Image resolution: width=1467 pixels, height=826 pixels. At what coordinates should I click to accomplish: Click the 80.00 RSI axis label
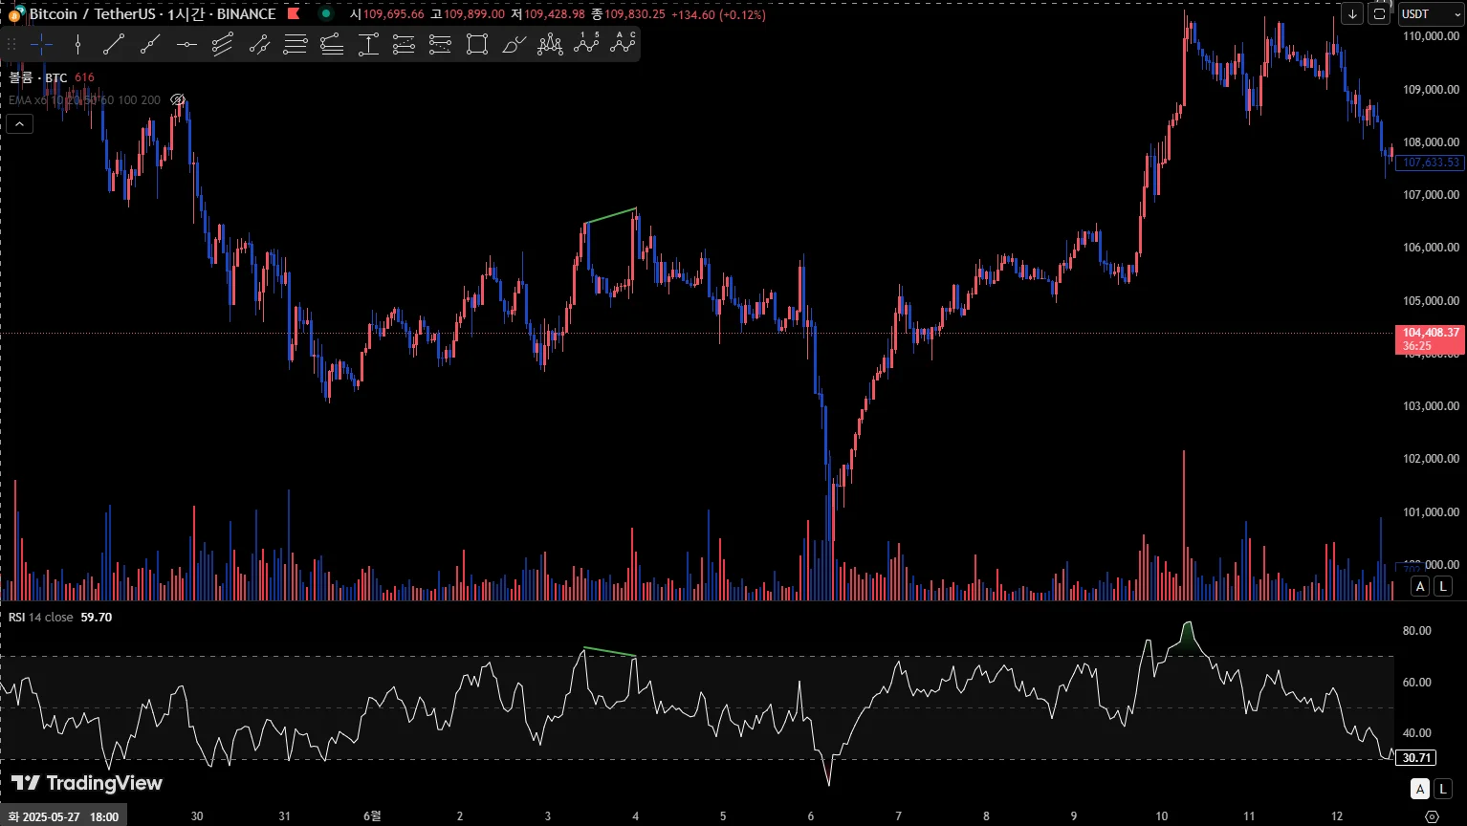click(x=1417, y=631)
